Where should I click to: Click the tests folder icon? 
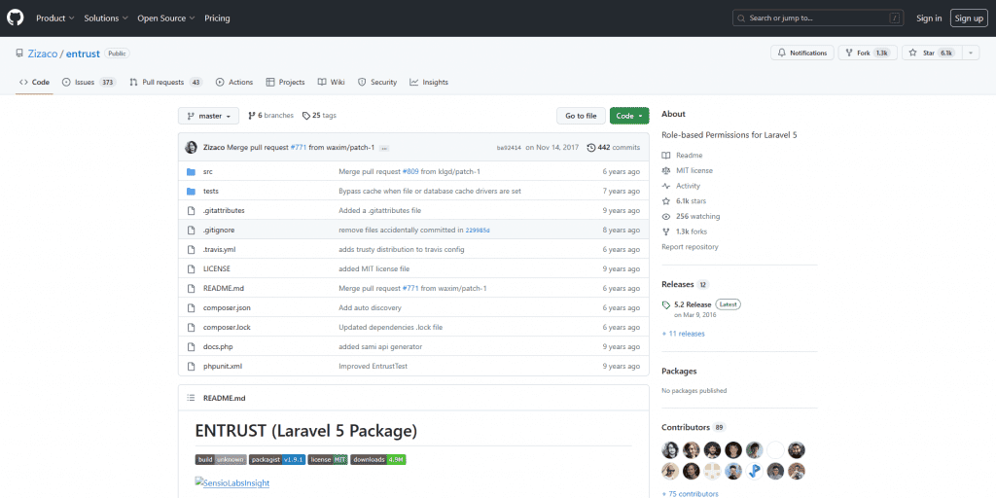tap(191, 192)
